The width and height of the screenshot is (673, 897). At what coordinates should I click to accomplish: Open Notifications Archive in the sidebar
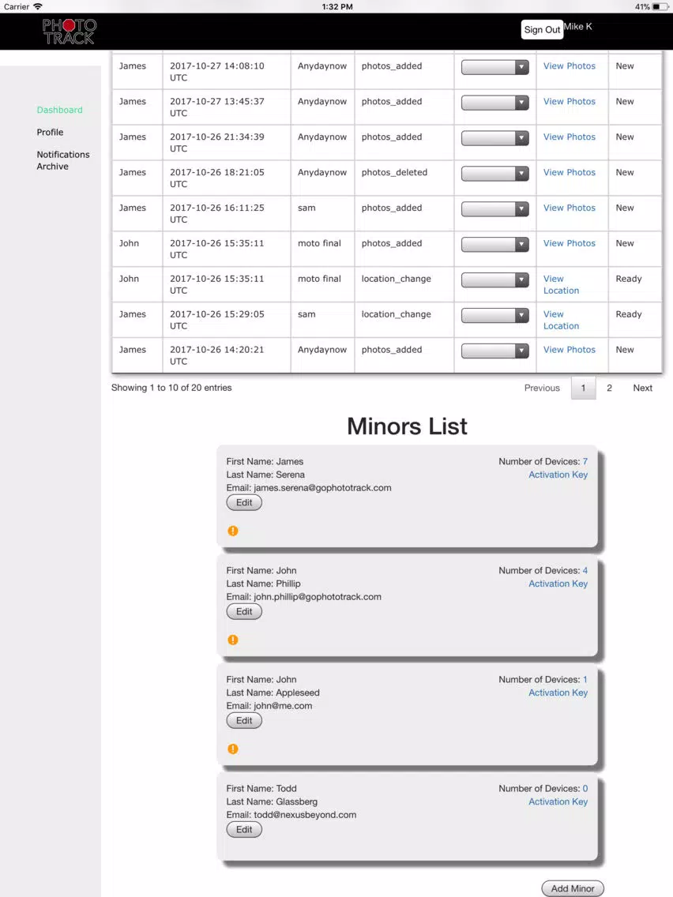63,160
